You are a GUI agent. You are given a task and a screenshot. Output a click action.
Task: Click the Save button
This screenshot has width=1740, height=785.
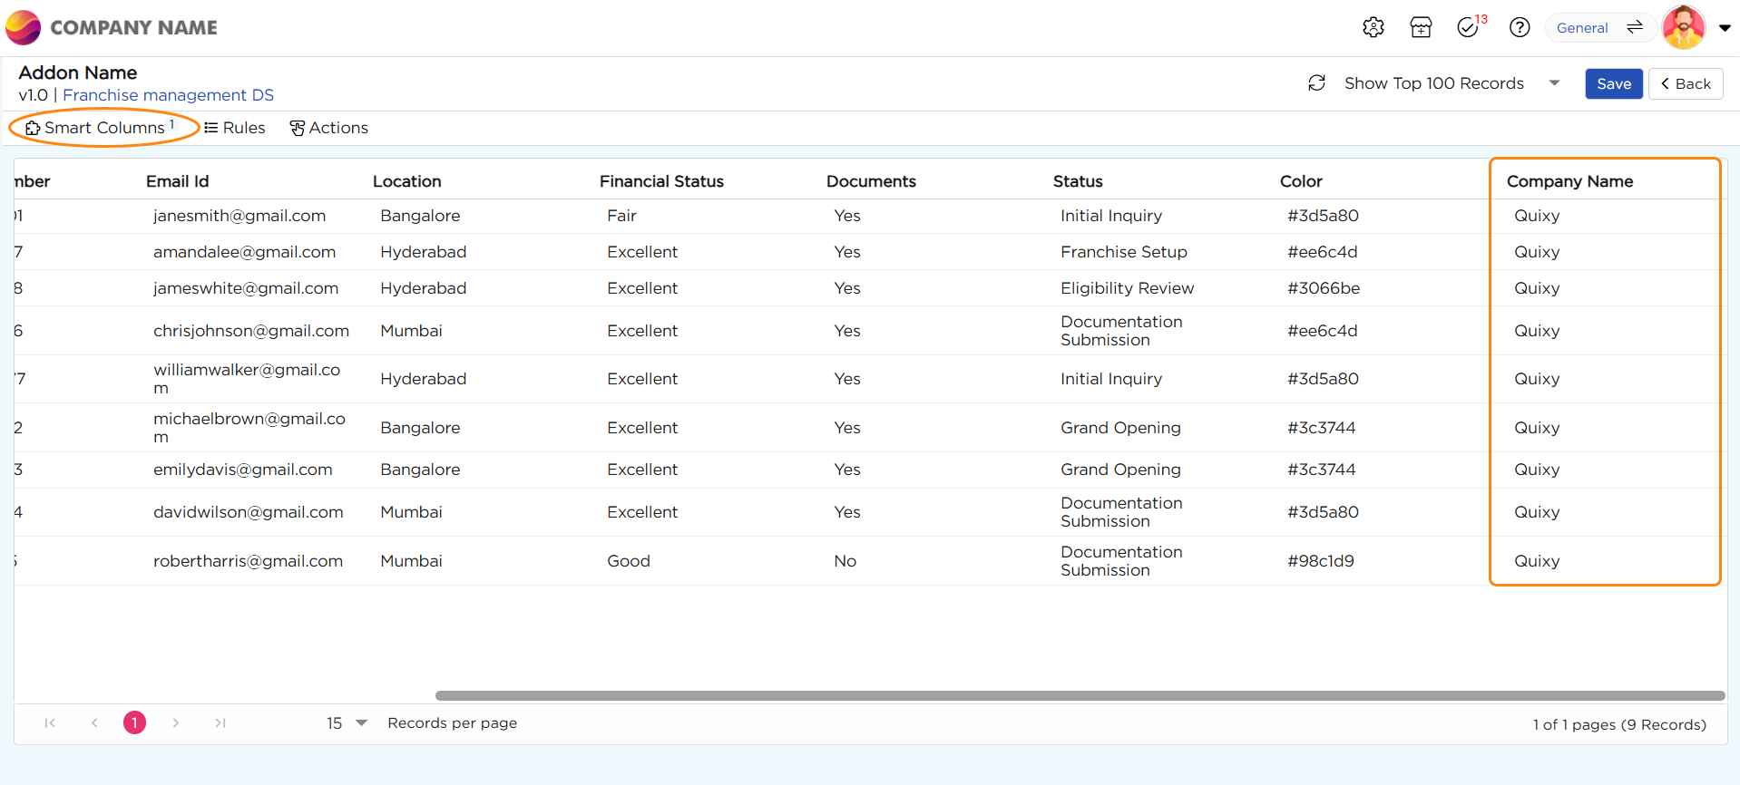point(1613,83)
